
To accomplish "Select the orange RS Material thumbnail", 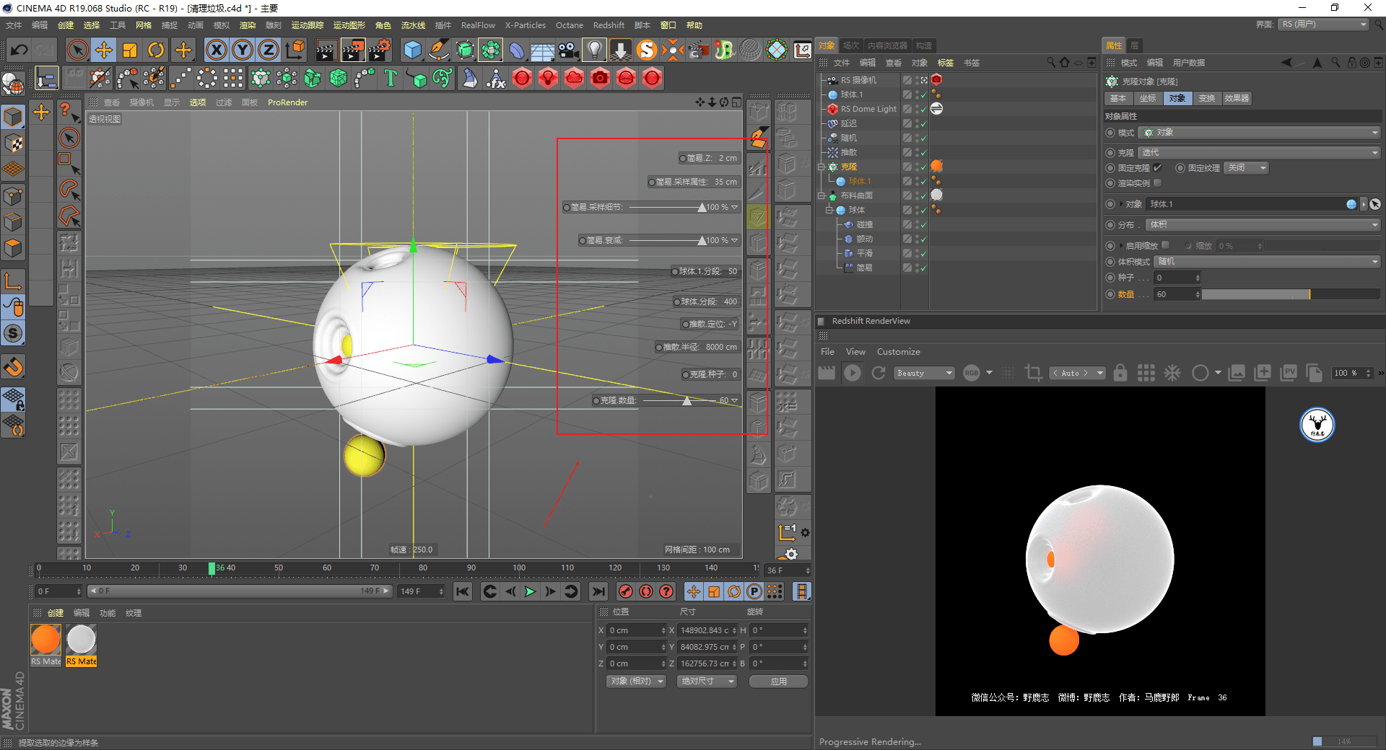I will coord(45,640).
